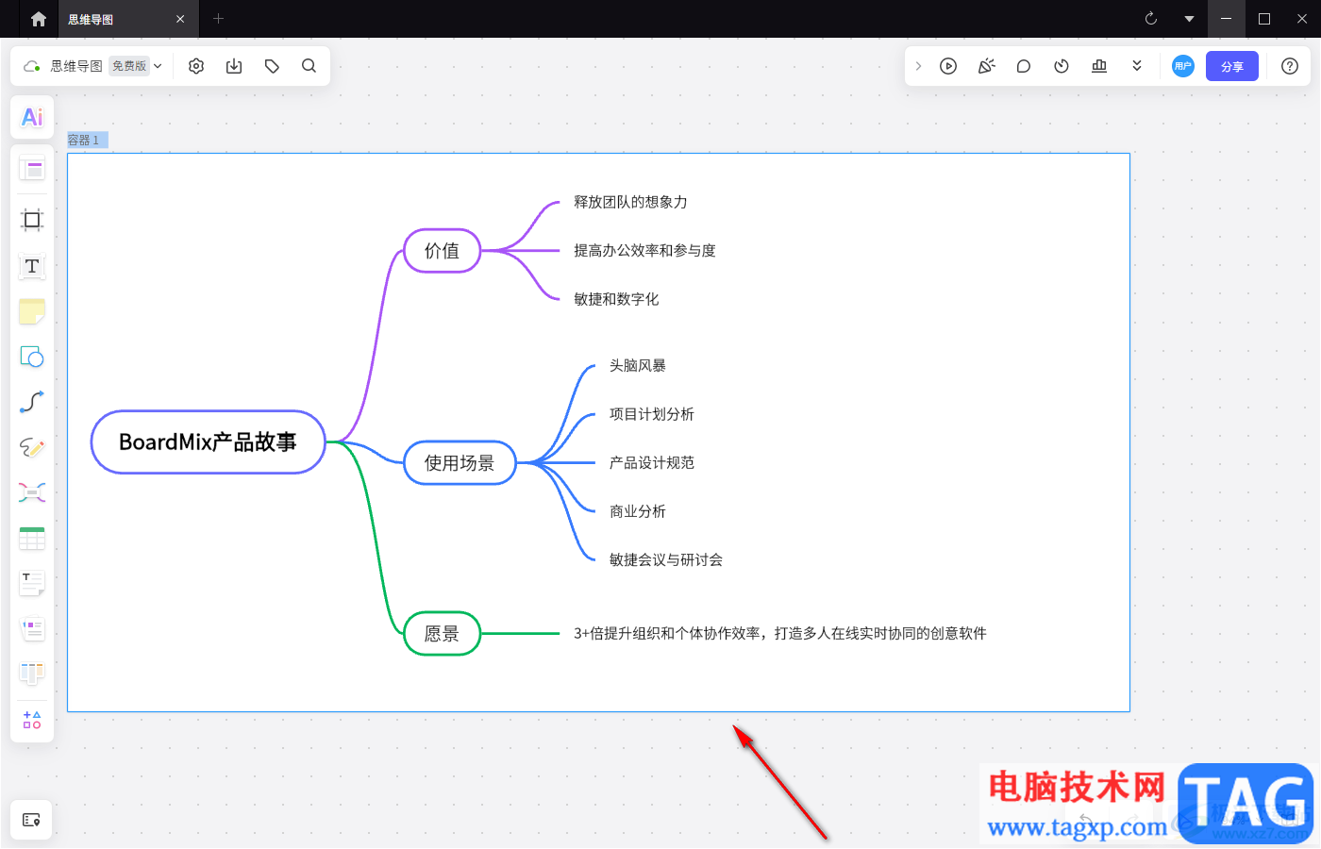1321x849 pixels.
Task: Select the document note tool
Action: [32, 583]
